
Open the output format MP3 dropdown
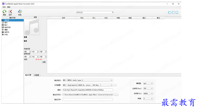pos(88,80)
